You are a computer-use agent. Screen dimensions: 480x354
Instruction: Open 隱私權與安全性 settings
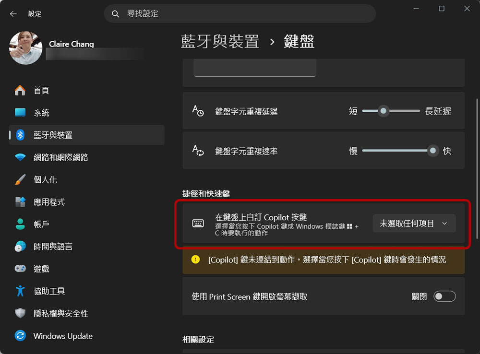(x=86, y=313)
